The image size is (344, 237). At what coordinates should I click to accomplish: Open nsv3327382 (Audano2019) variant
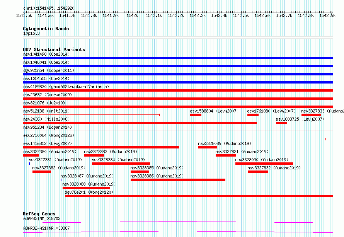[59, 168]
